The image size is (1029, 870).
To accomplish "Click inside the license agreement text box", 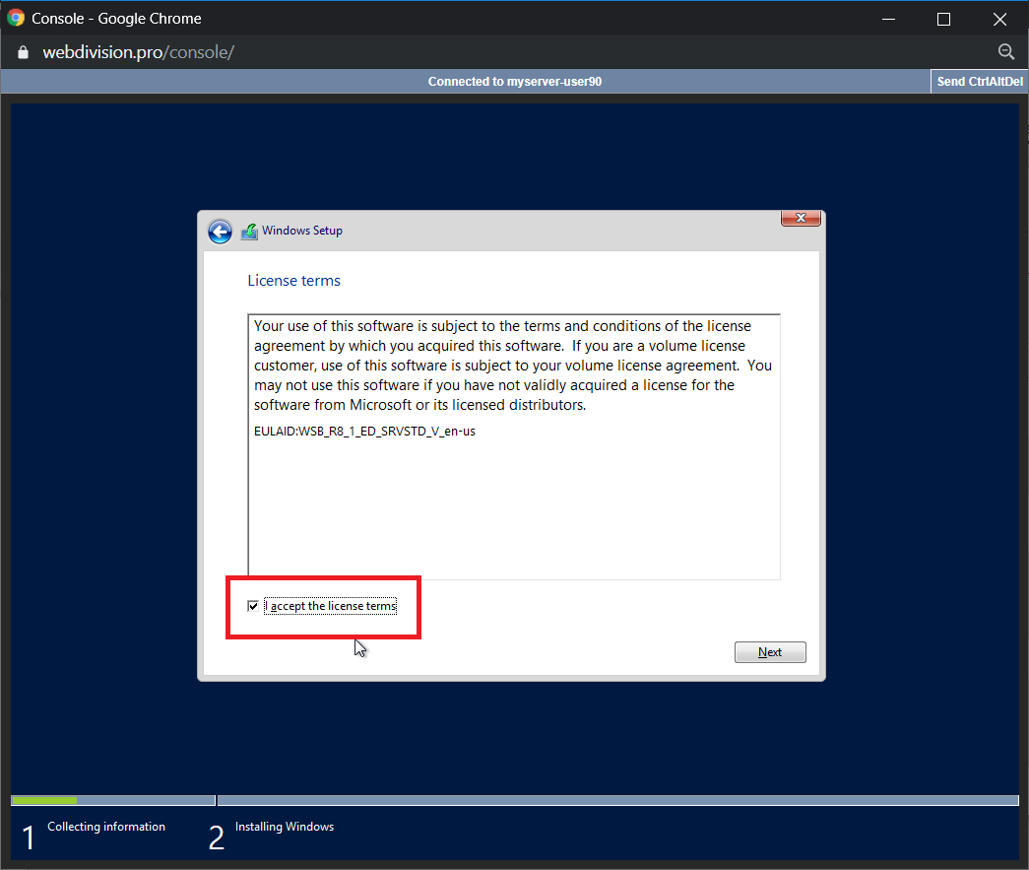I will pyautogui.click(x=512, y=502).
